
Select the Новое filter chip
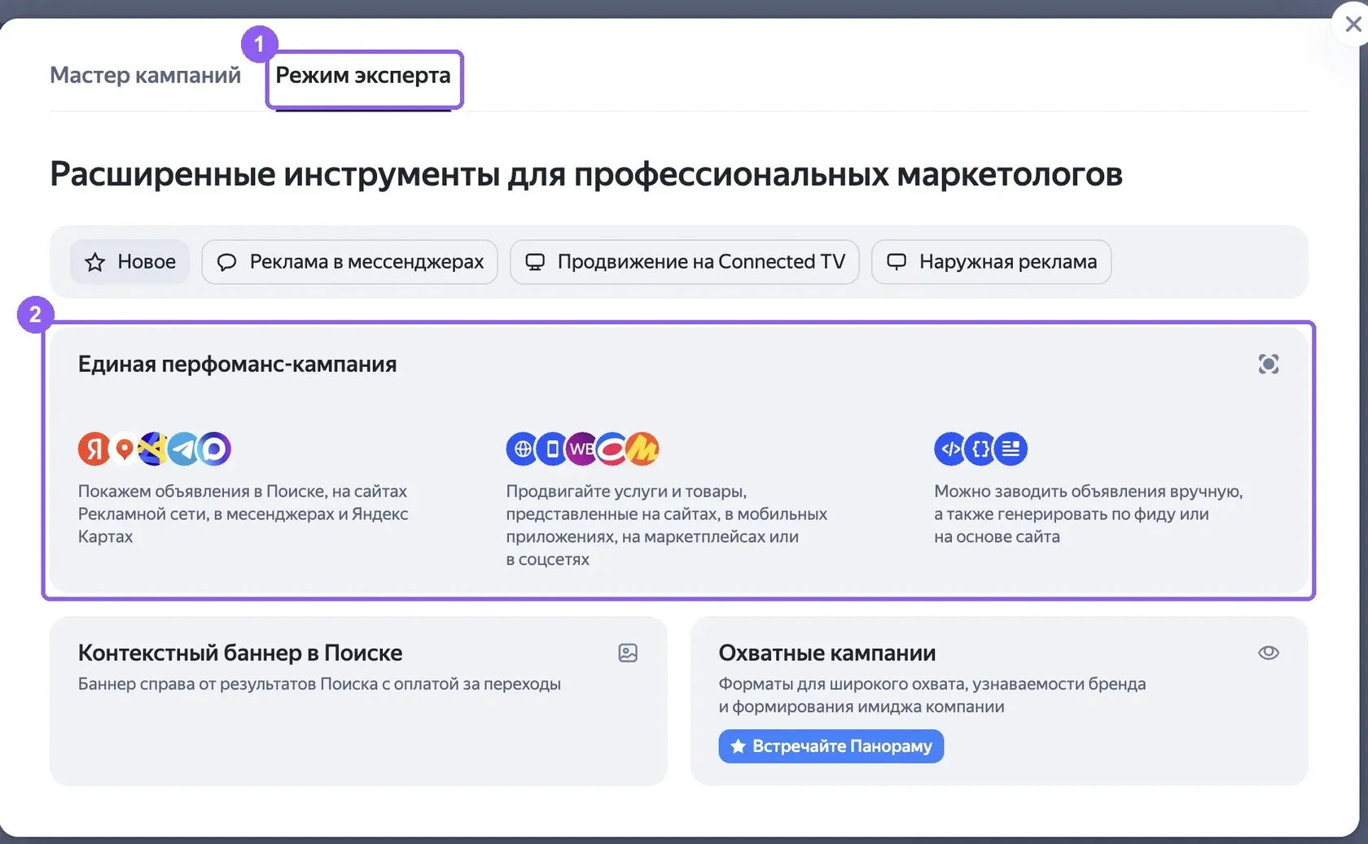[129, 262]
